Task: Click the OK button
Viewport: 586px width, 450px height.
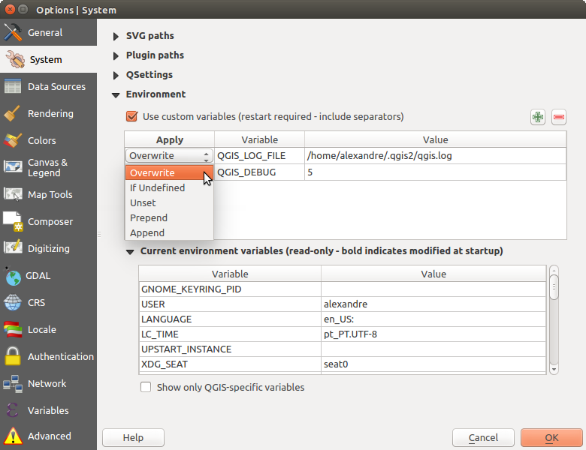Action: (551, 437)
